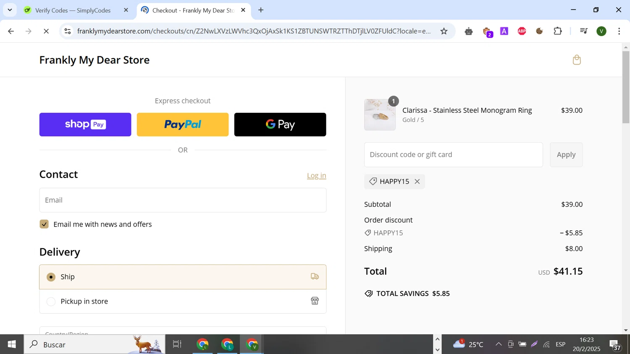Image resolution: width=630 pixels, height=354 pixels.
Task: Toggle Email me with news and offers
Action: (44, 224)
